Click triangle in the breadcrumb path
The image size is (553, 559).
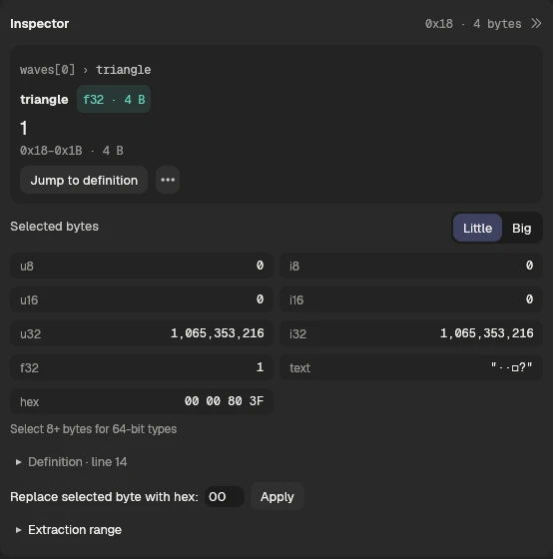pos(124,70)
